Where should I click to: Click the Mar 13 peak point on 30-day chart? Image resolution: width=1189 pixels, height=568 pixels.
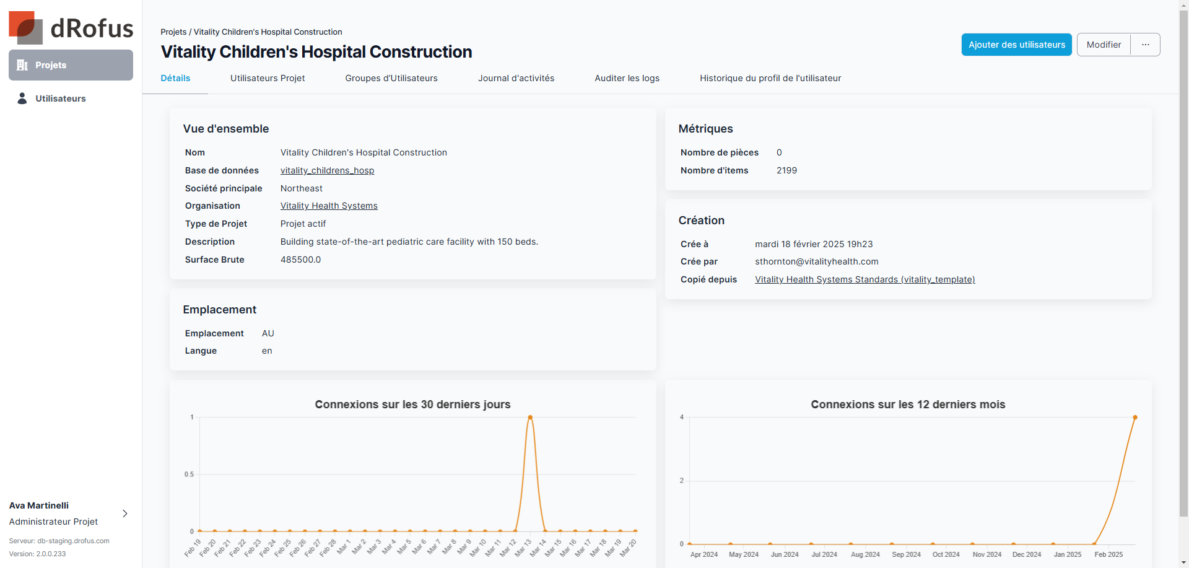click(x=530, y=417)
